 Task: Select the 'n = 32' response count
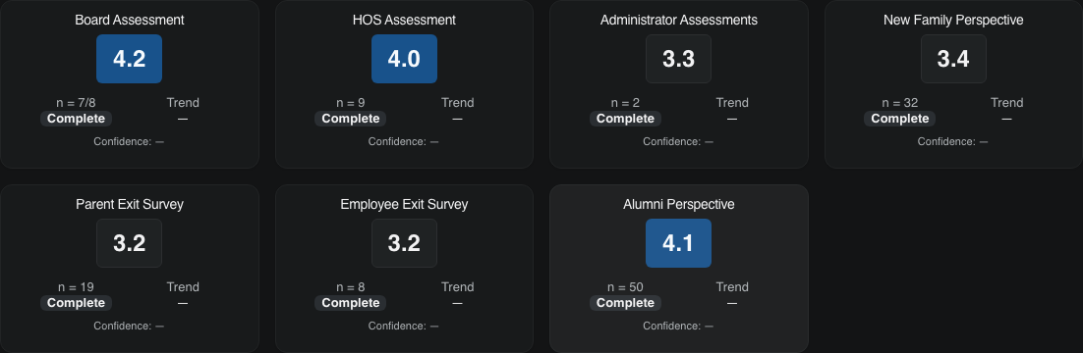900,103
